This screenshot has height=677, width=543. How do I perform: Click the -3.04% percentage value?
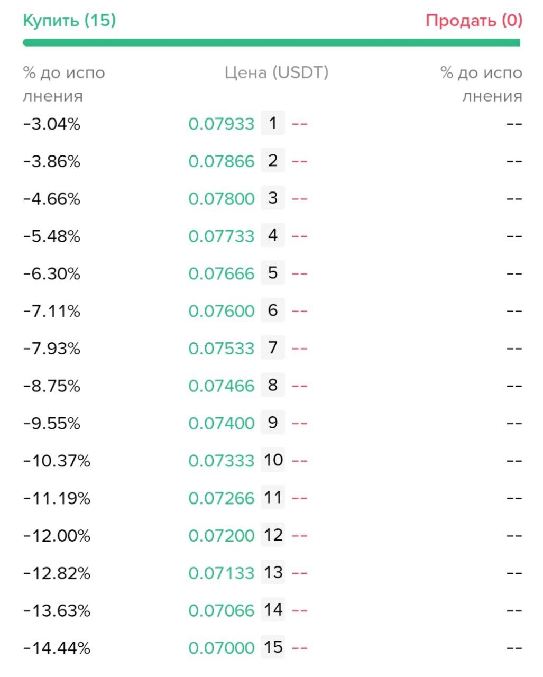(52, 124)
